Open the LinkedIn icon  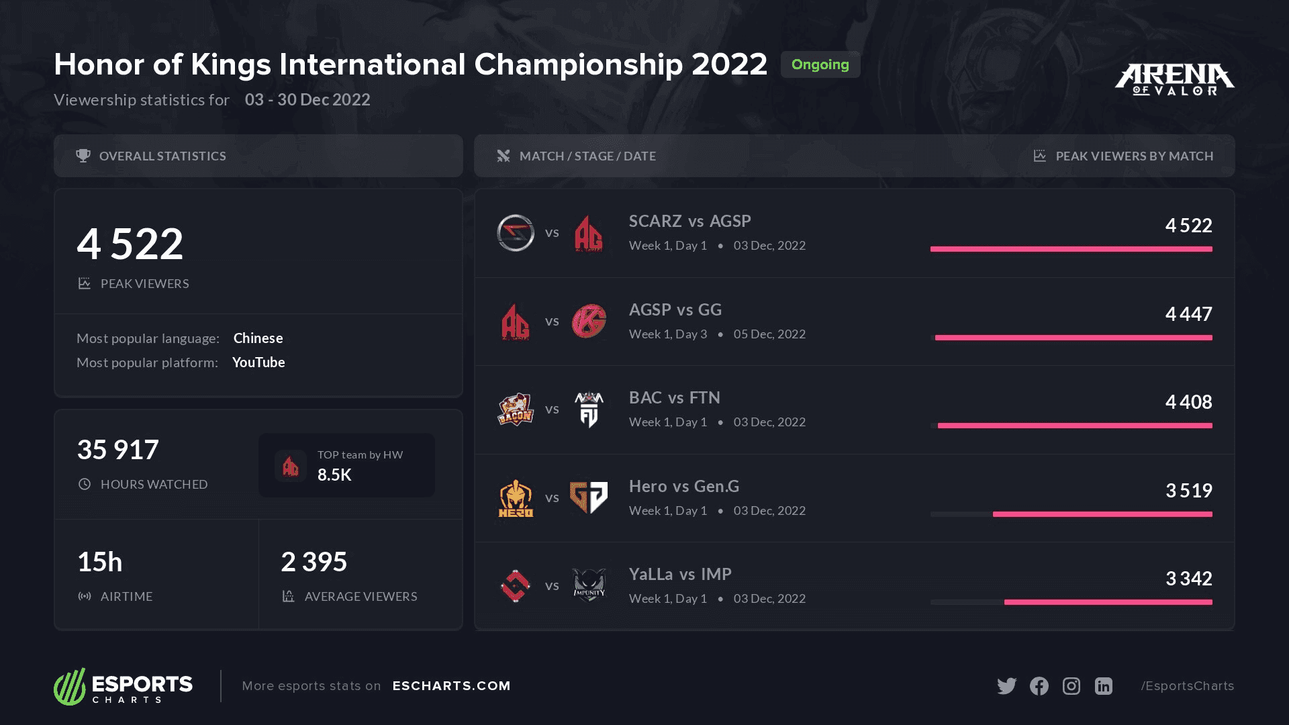point(1103,685)
